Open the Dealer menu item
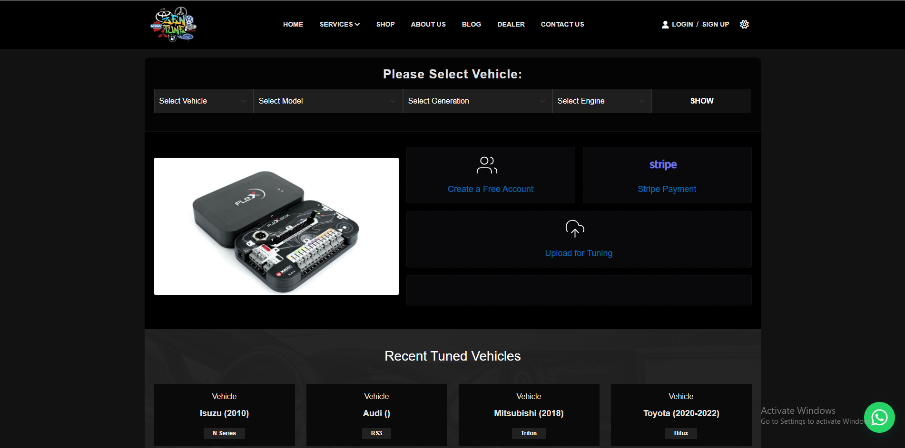 tap(511, 24)
